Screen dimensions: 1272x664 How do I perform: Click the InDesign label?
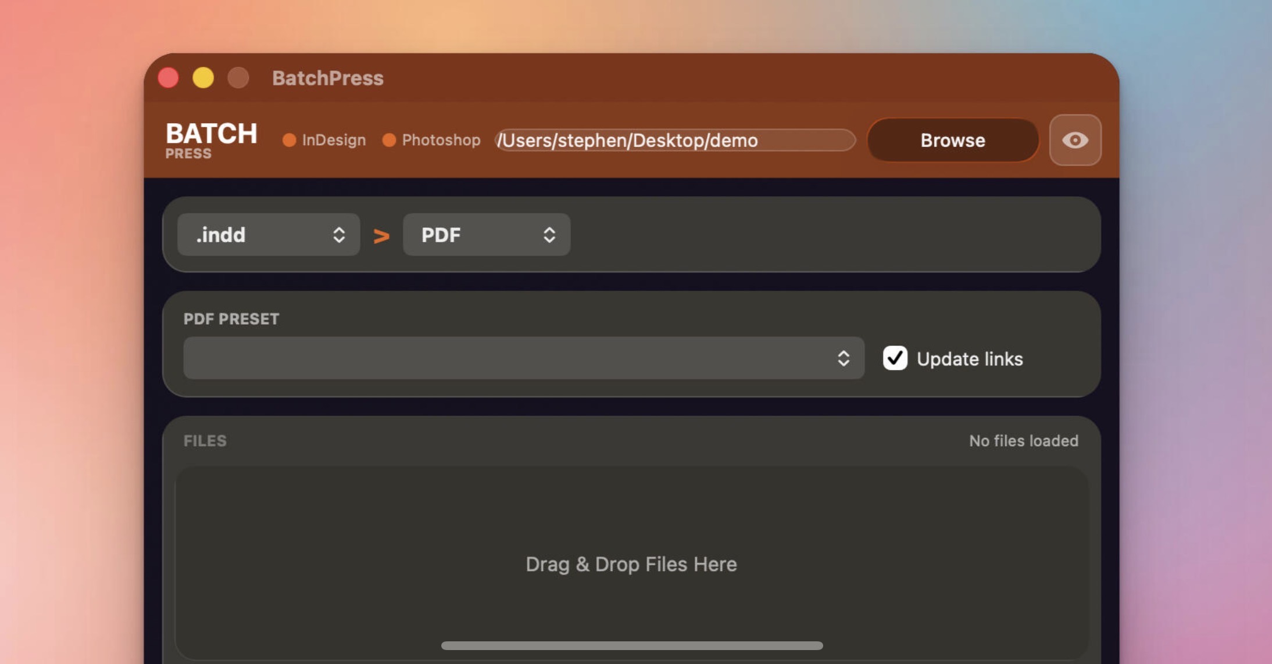(x=334, y=140)
